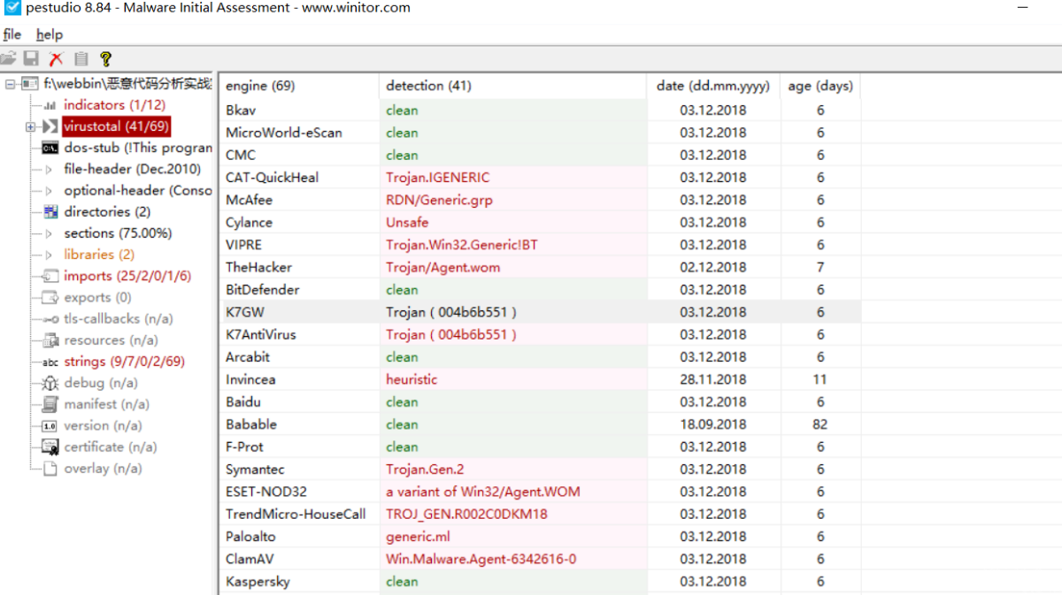
Task: Click the root file node icon
Action: pyautogui.click(x=30, y=84)
